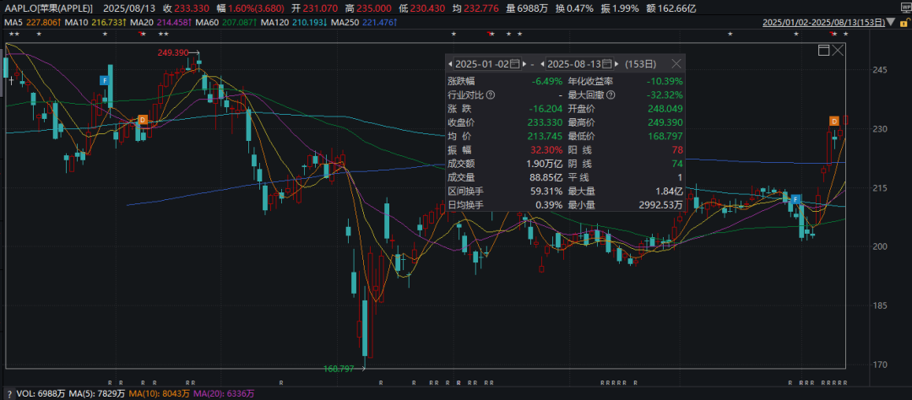912x400 pixels.
Task: Click the 2025-08-13 end date field
Action: [574, 64]
